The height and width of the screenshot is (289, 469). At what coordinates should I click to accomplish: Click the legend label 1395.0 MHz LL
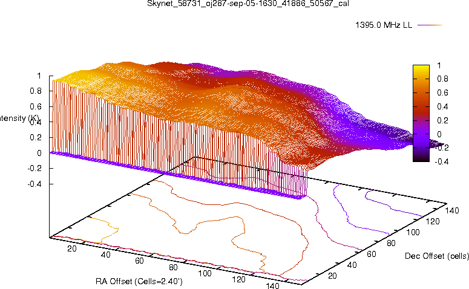pos(384,25)
